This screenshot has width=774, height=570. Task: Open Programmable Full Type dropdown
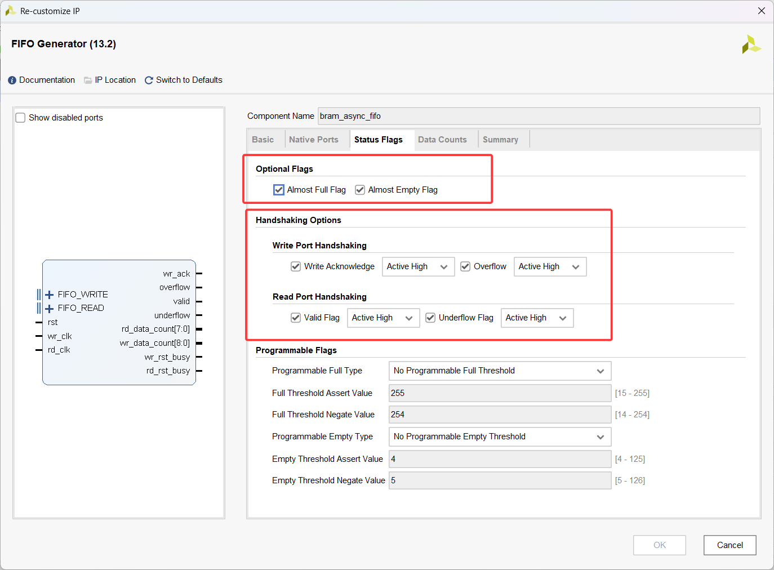[500, 371]
